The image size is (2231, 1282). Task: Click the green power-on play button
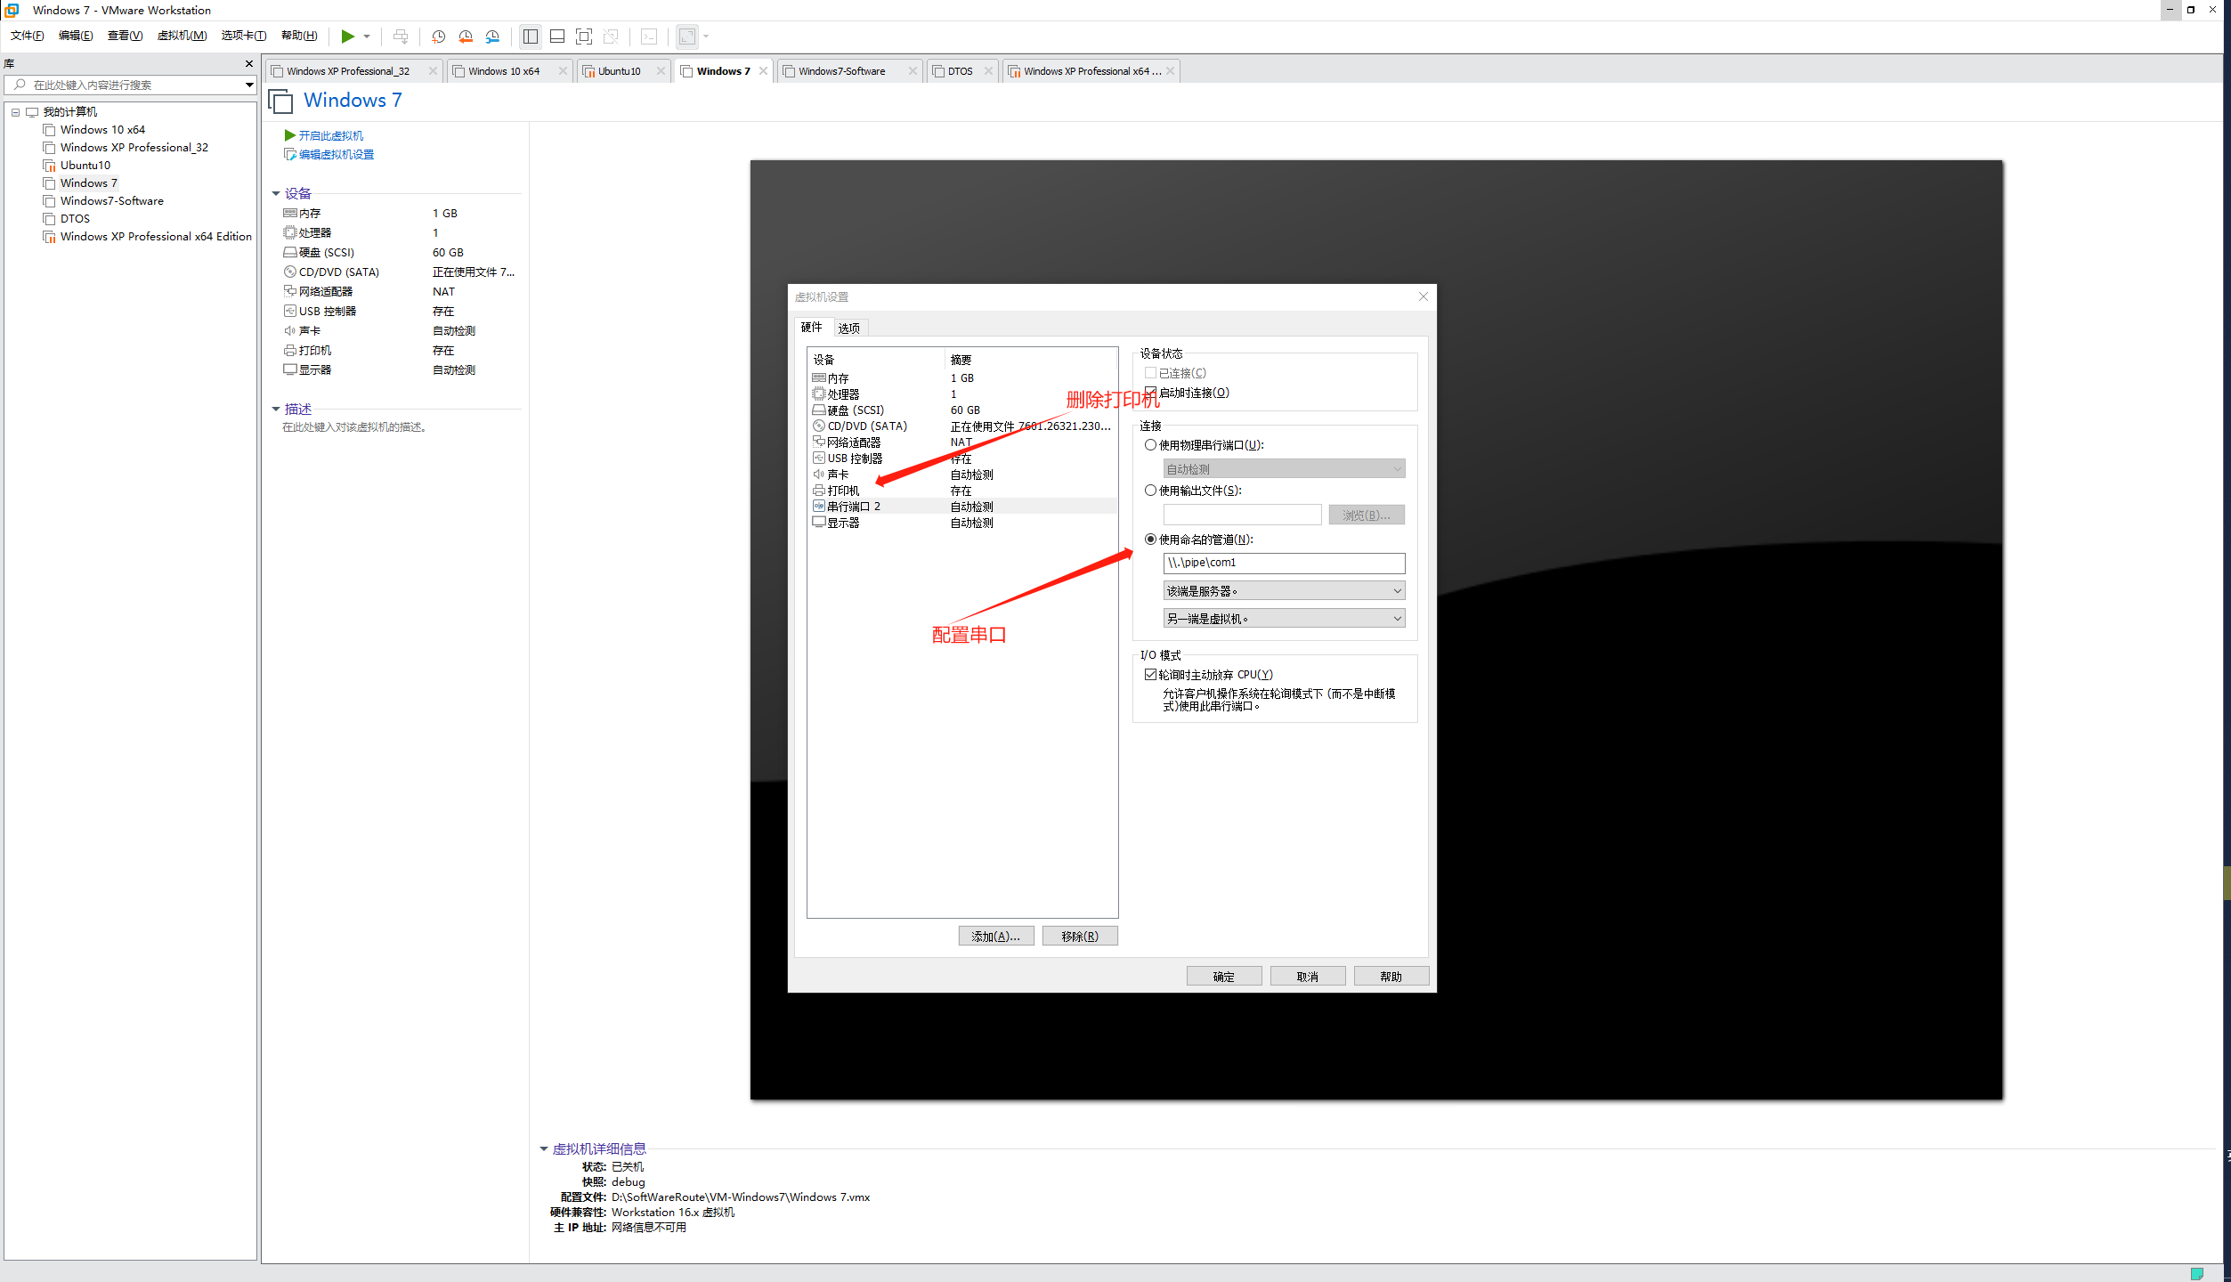point(347,37)
